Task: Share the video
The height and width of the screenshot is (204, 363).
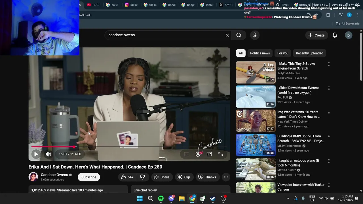Action: pos(162,177)
